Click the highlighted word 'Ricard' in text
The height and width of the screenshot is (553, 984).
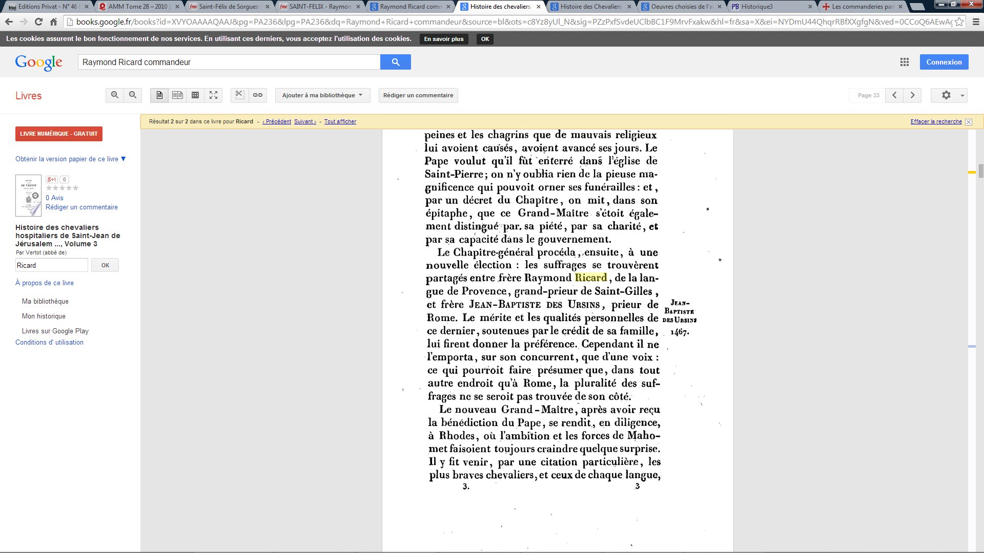591,278
